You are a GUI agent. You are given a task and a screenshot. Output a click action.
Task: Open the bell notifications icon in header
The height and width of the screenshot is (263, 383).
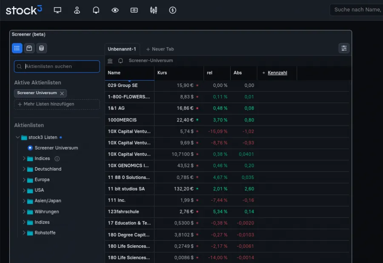[x=96, y=10]
